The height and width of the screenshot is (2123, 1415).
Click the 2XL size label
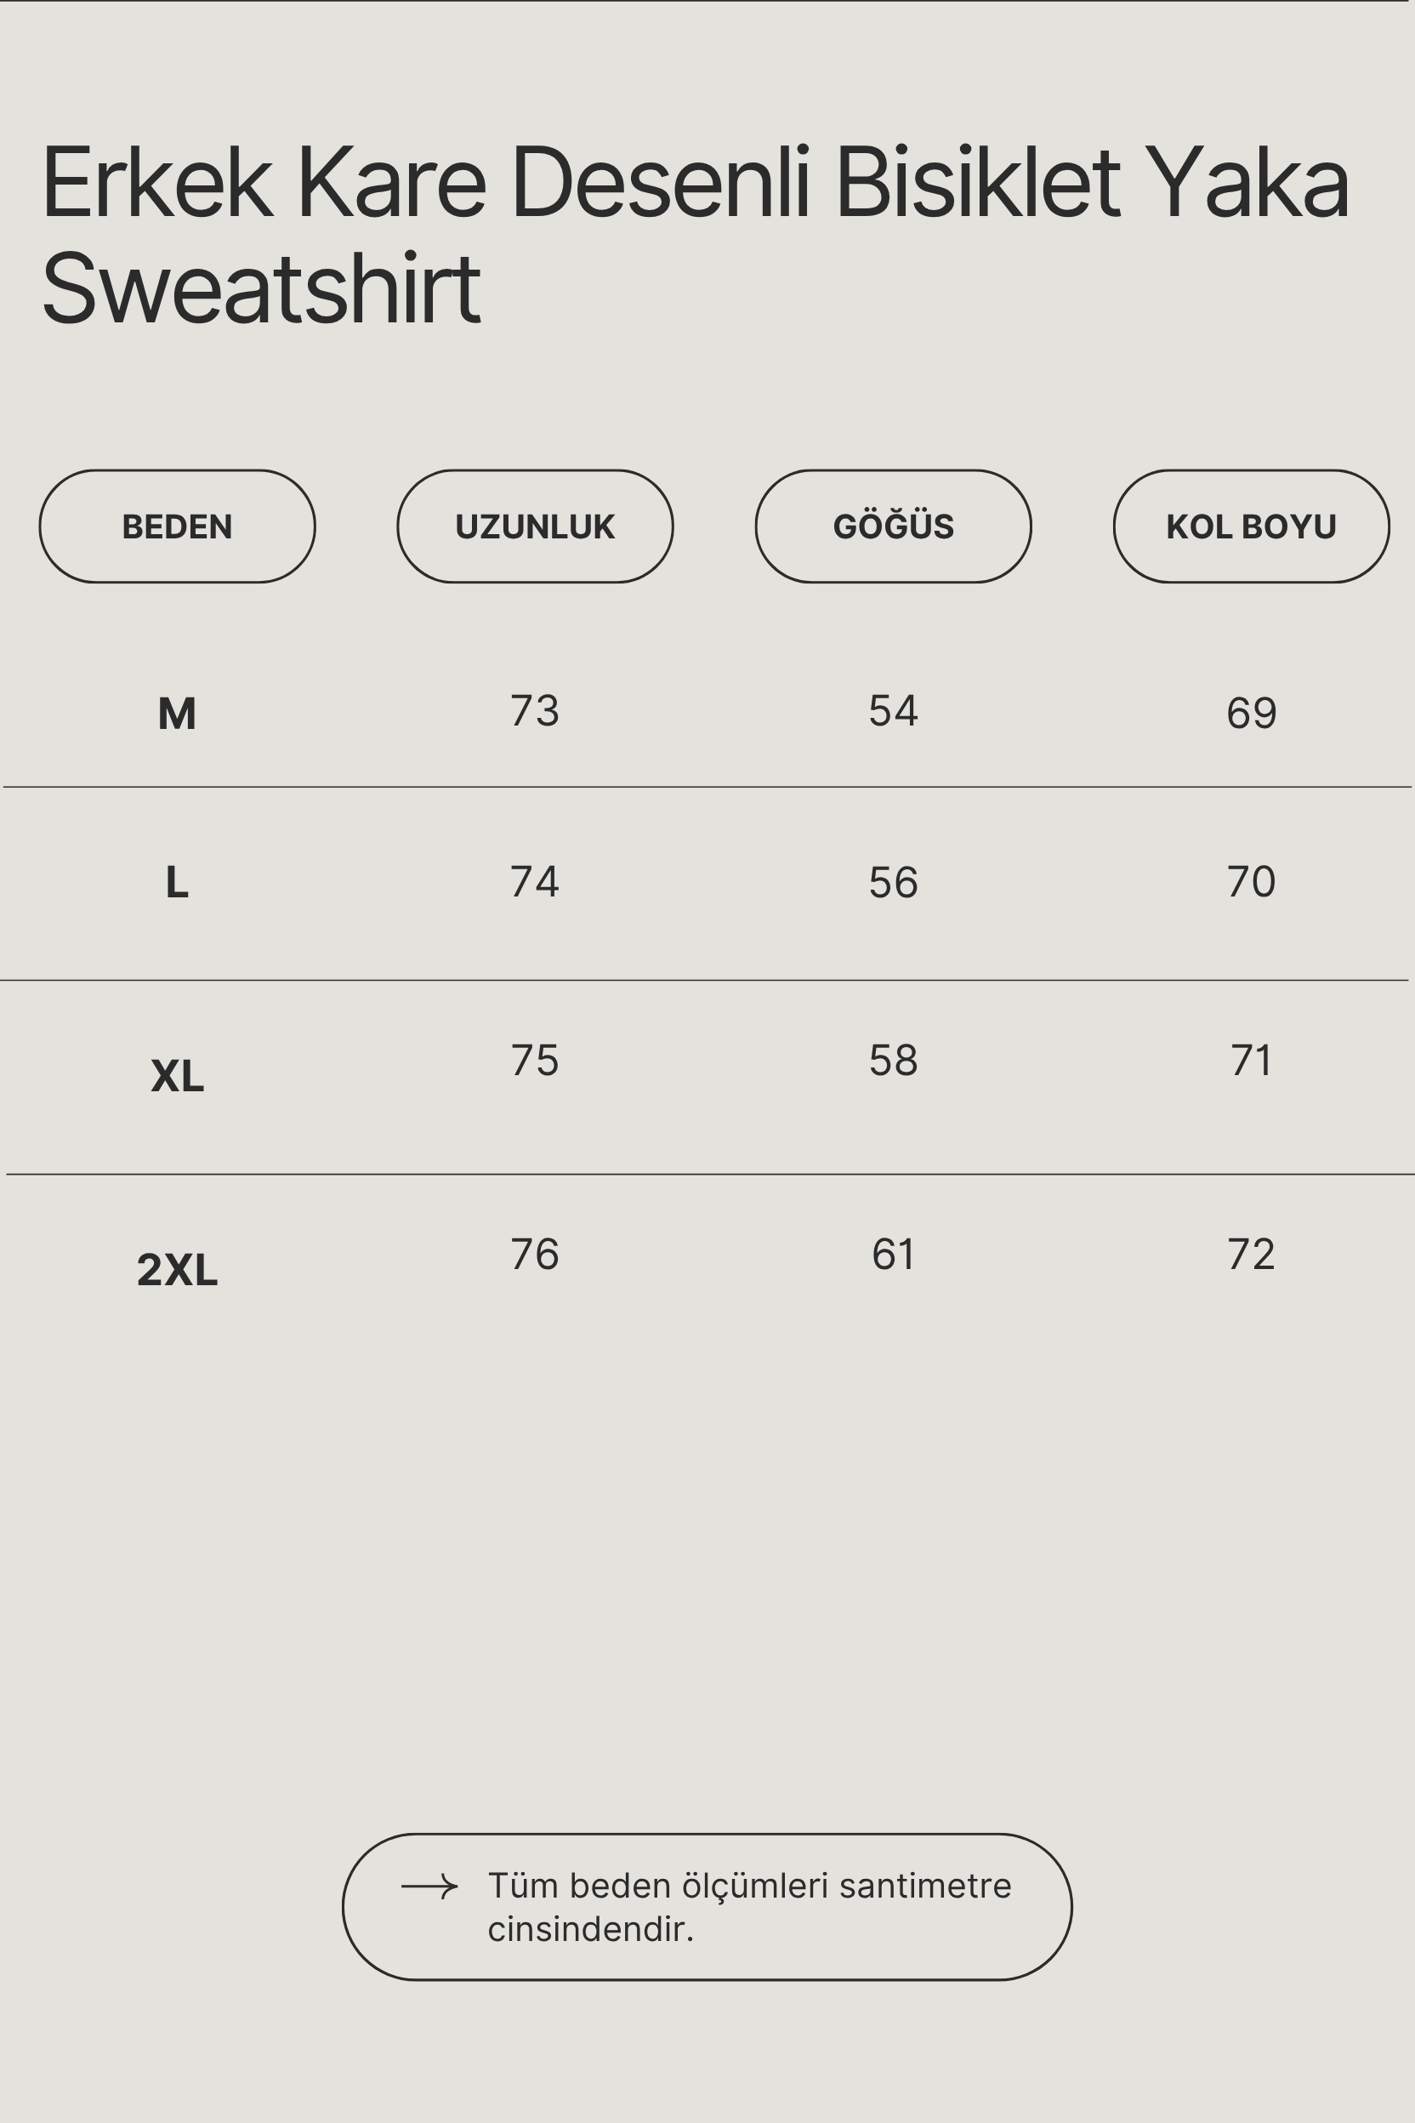(177, 1270)
